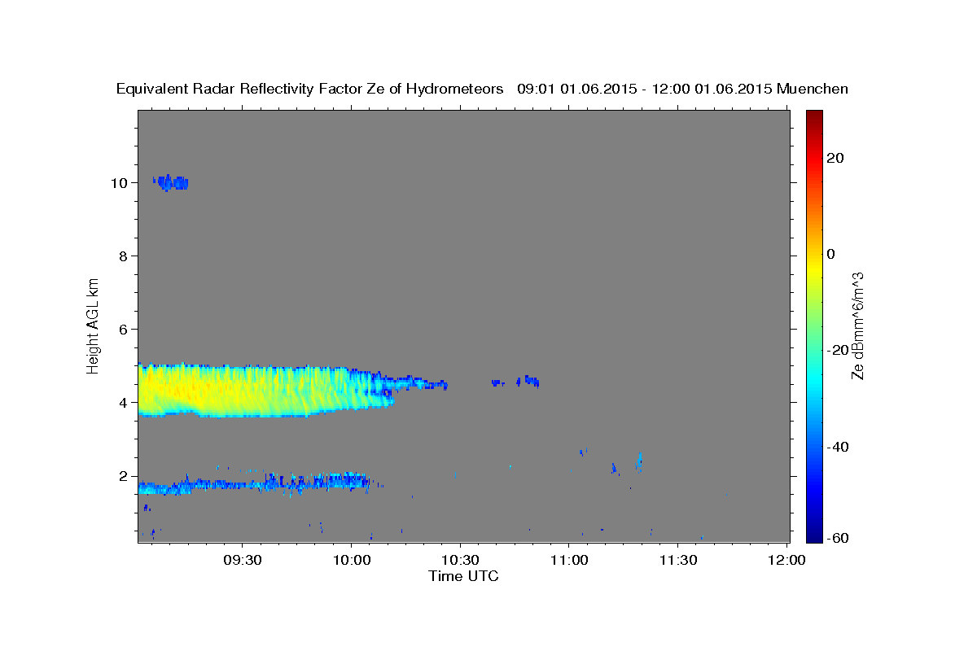Click the 'Time UTC' axis label
Image resolution: width=977 pixels, height=651 pixels.
click(463, 576)
